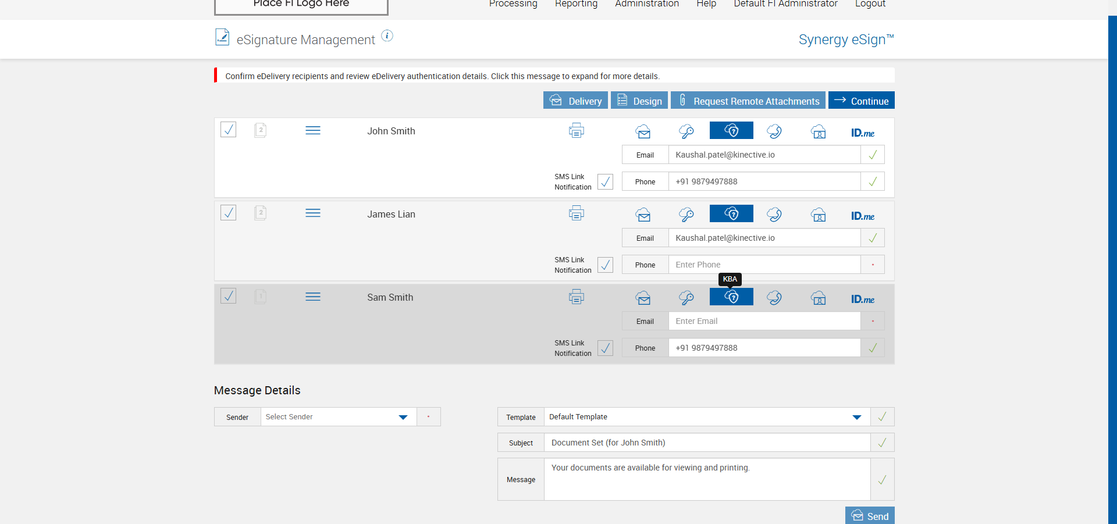
Task: Select envelope email icon in Sam Smith row
Action: (643, 298)
